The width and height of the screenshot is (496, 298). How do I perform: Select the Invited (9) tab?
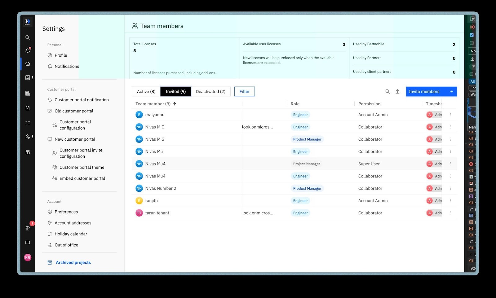[175, 91]
